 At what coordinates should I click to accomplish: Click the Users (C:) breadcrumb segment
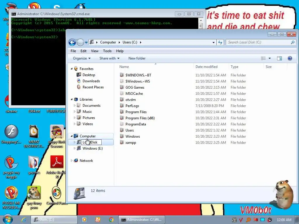[130, 42]
